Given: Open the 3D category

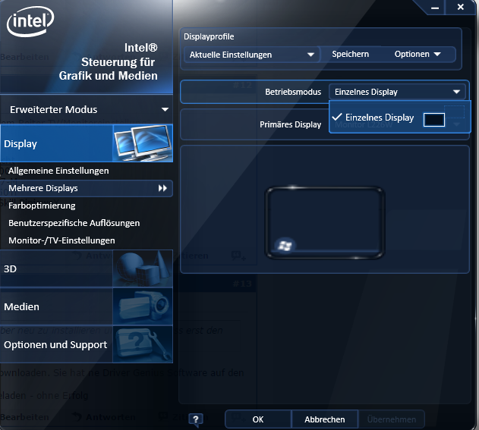Looking at the screenshot, I should [x=87, y=268].
